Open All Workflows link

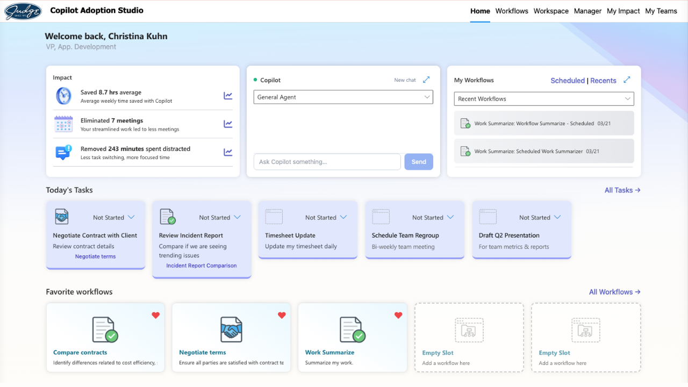[615, 292]
